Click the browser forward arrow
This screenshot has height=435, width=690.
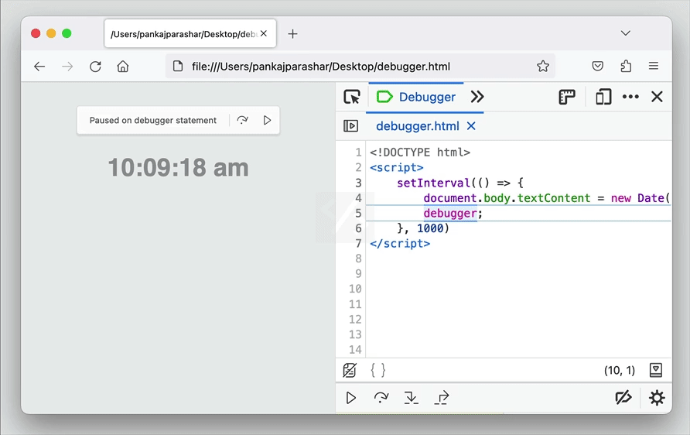point(67,67)
